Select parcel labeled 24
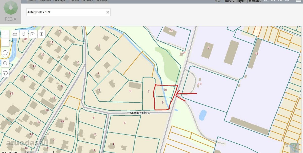The image size is (303, 153). pos(184,53)
